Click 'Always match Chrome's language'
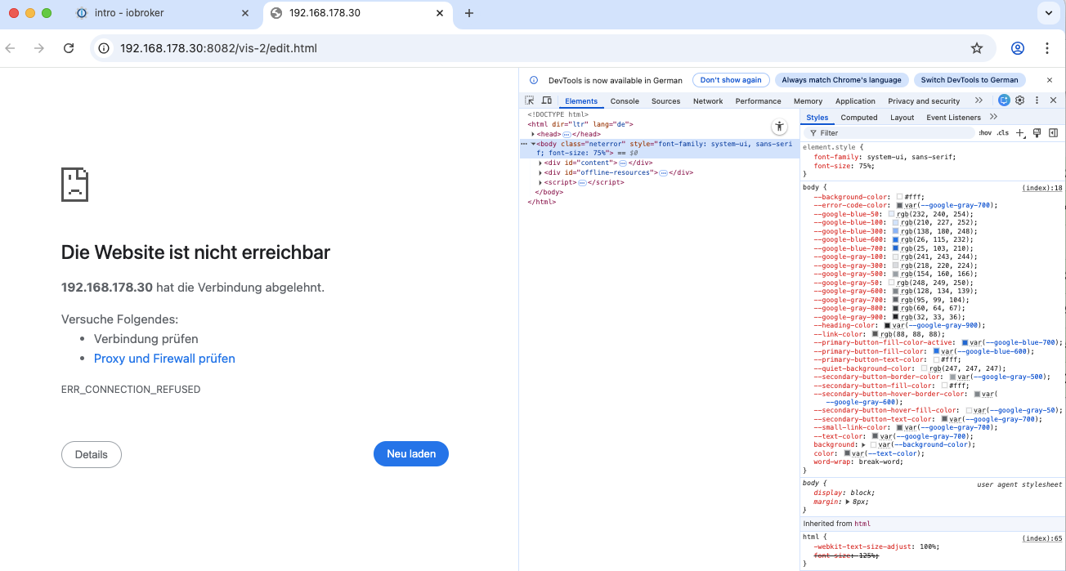Viewport: 1066px width, 571px height. point(841,80)
